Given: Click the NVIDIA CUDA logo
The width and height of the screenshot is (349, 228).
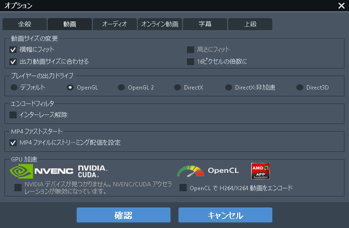Looking at the screenshot, I should click(93, 171).
